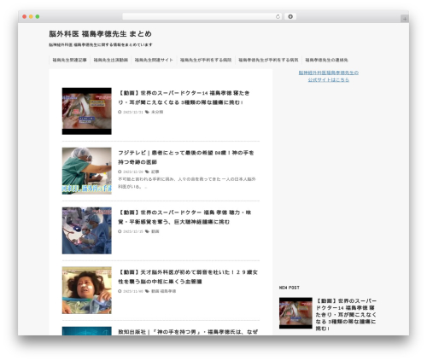The height and width of the screenshot is (361, 427).
Task: Click the excerpt text 不可能と言われる手術に挑み
Action: (x=187, y=183)
